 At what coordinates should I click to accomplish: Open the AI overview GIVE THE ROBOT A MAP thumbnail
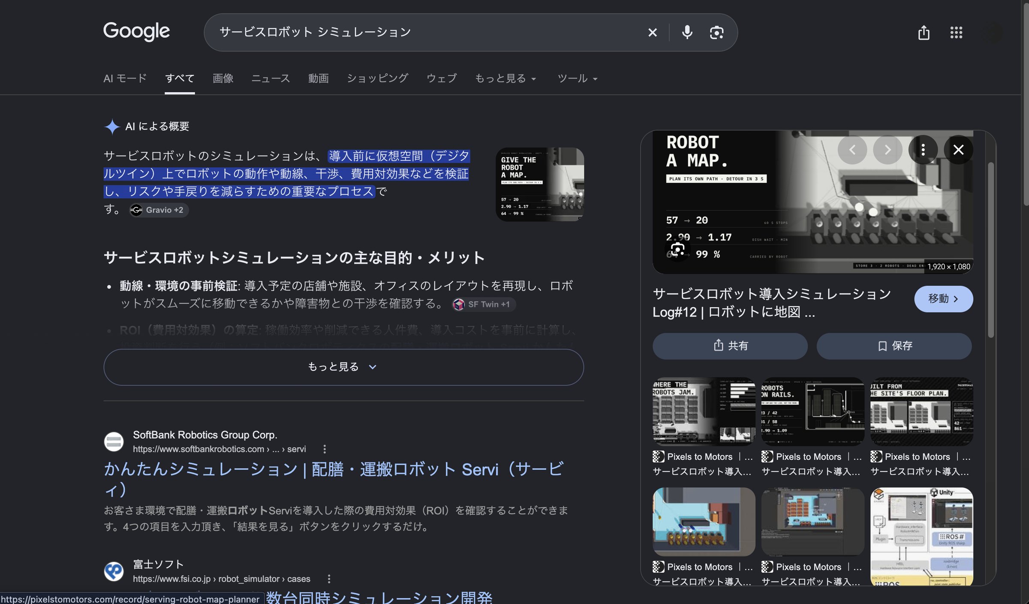pos(540,184)
